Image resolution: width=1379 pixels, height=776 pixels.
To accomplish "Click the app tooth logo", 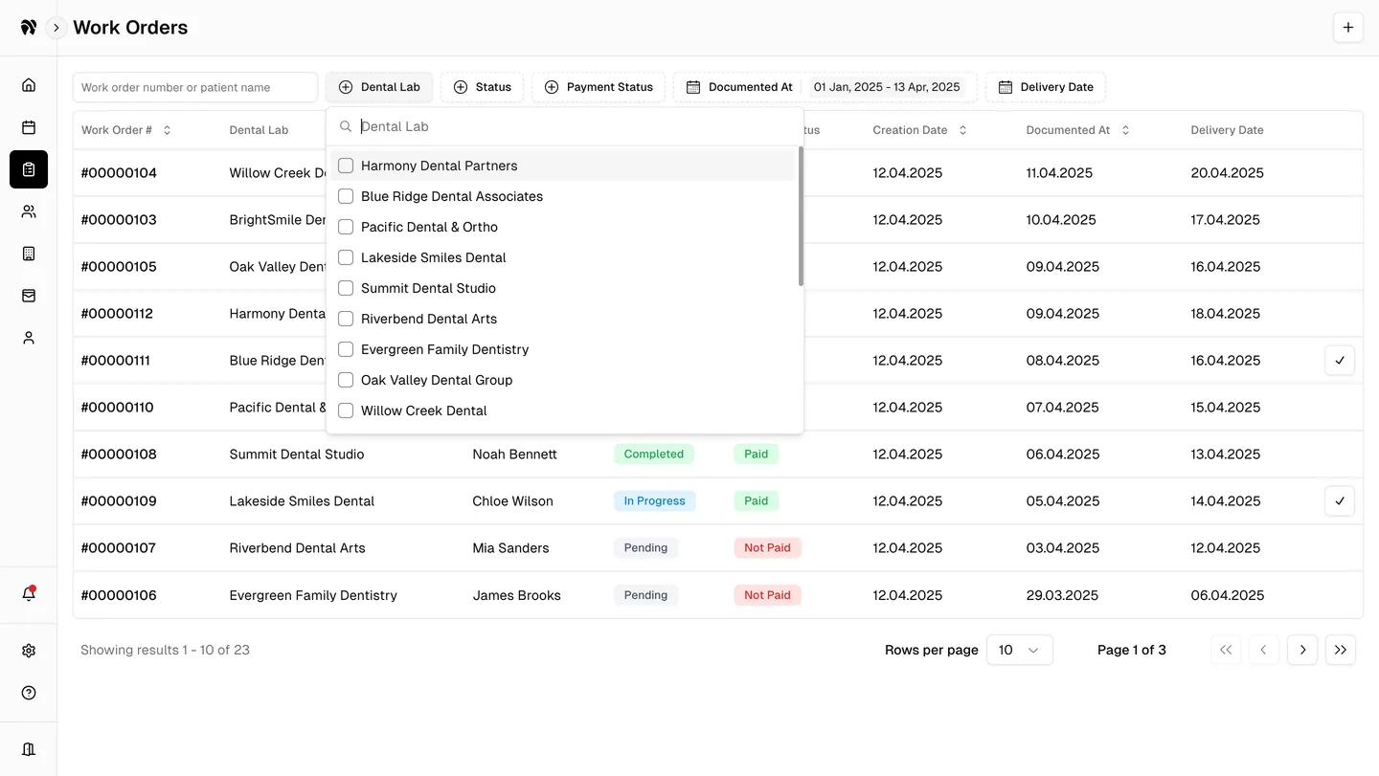I will pyautogui.click(x=29, y=28).
